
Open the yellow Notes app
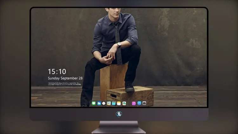point(119,104)
